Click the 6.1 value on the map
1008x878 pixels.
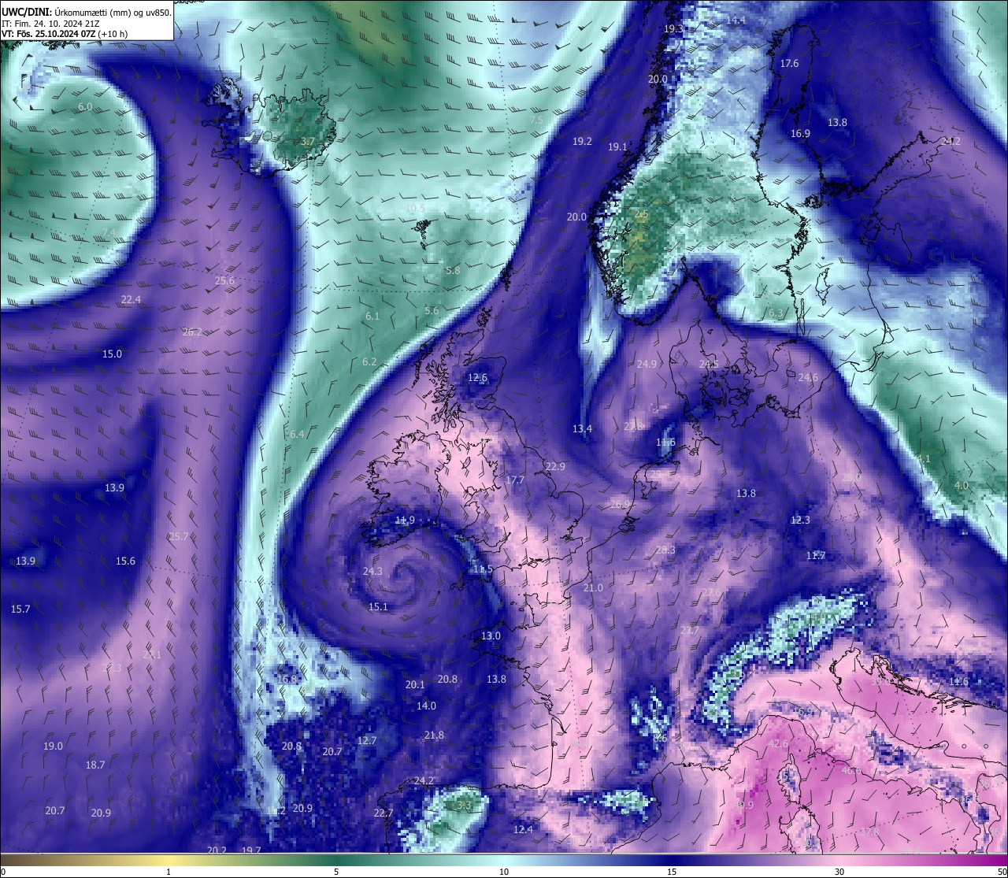pyautogui.click(x=372, y=316)
